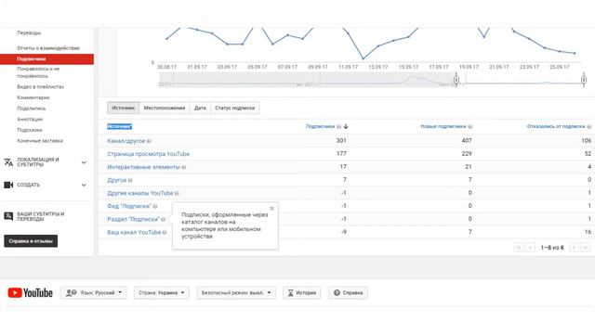The image size is (595, 334).
Task: Click the info icon next to Фид "Подписки"
Action: point(155,206)
